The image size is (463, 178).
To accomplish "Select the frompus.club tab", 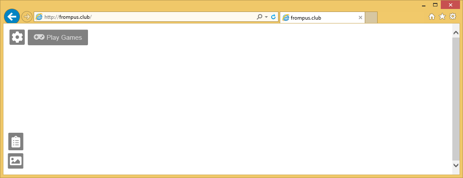I will click(x=322, y=18).
